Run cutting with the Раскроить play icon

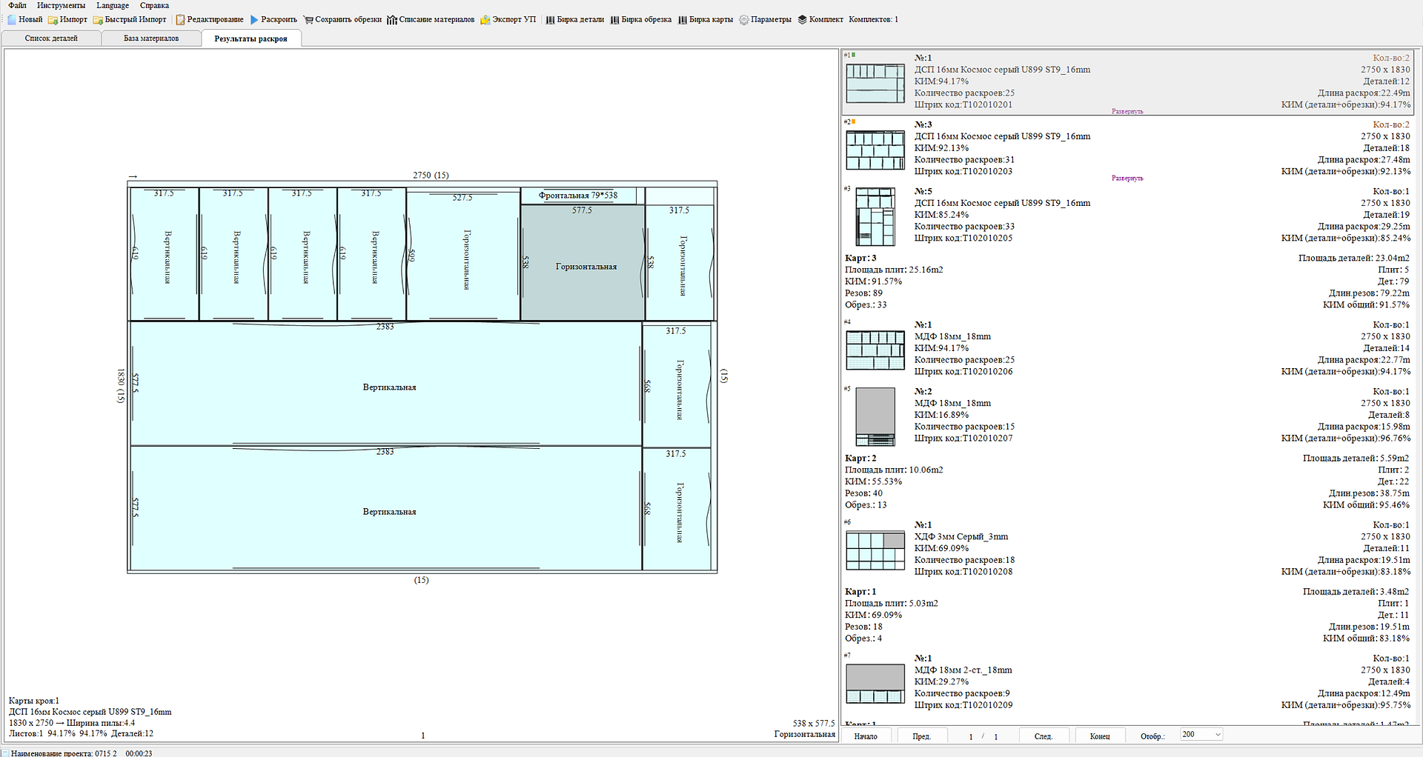coord(254,19)
